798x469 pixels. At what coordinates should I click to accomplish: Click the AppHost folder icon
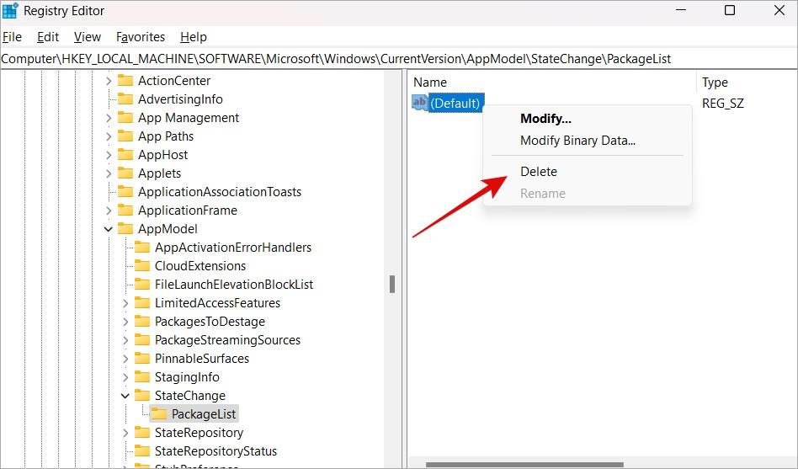click(125, 154)
